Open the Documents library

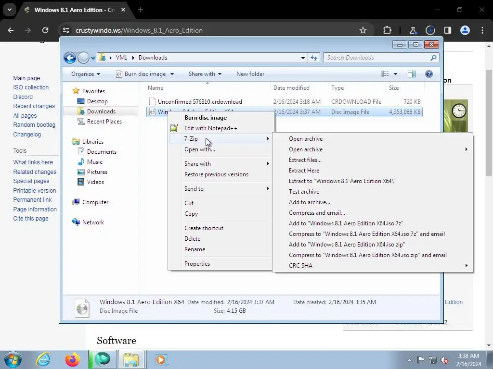coord(102,152)
